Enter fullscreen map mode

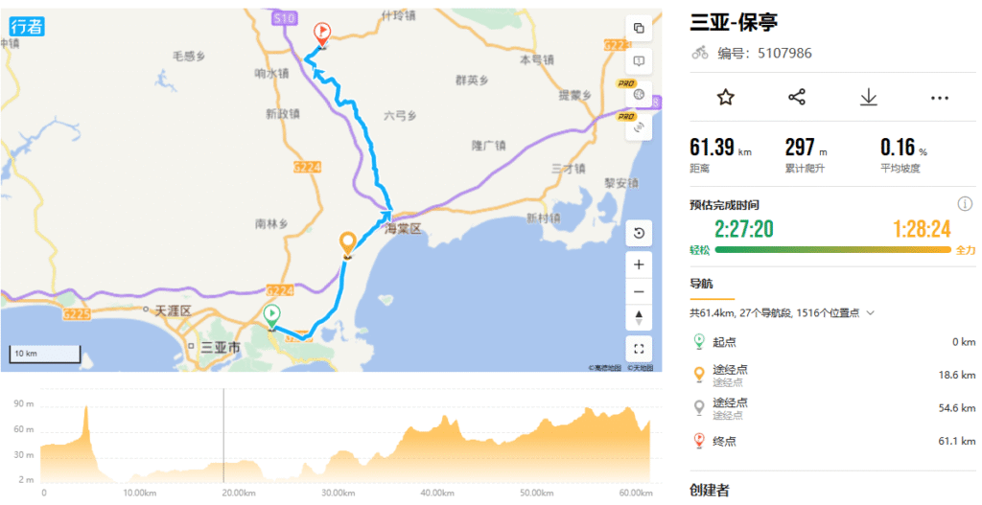point(639,349)
